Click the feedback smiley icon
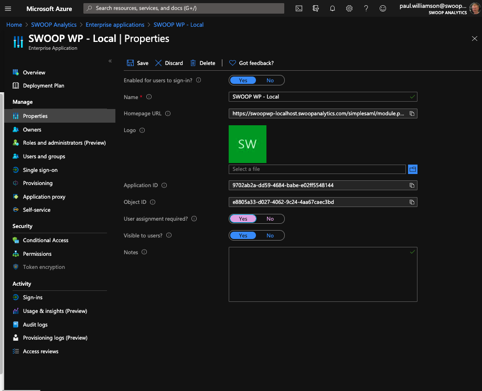The image size is (482, 391). (383, 8)
